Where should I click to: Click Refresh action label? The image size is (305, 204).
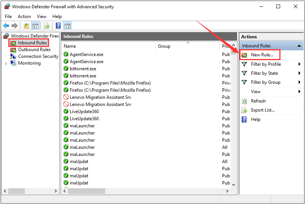[258, 101]
